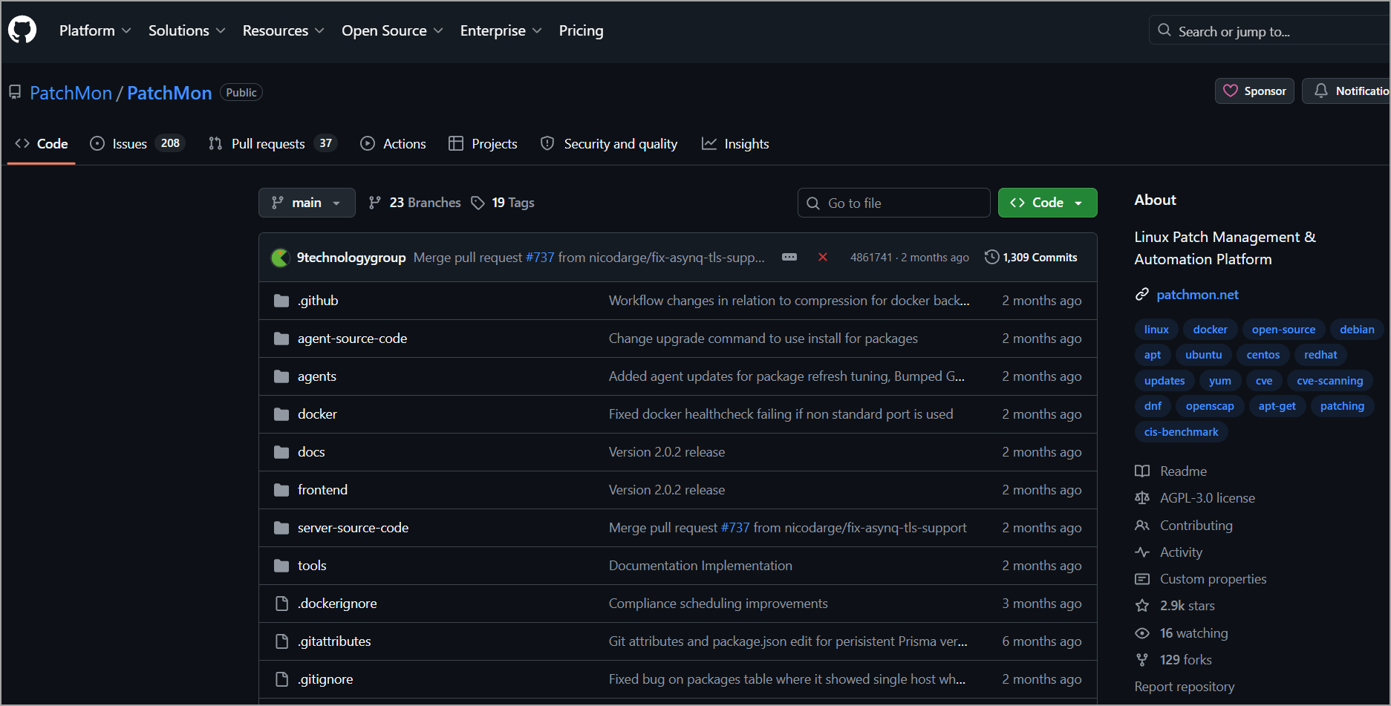Expand the commit message ellipsis button
The width and height of the screenshot is (1391, 706).
click(789, 257)
